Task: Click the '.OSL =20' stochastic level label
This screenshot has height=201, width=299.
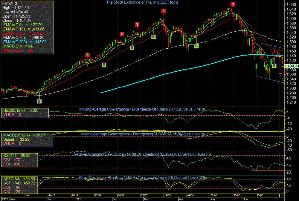Action: pos(11,191)
